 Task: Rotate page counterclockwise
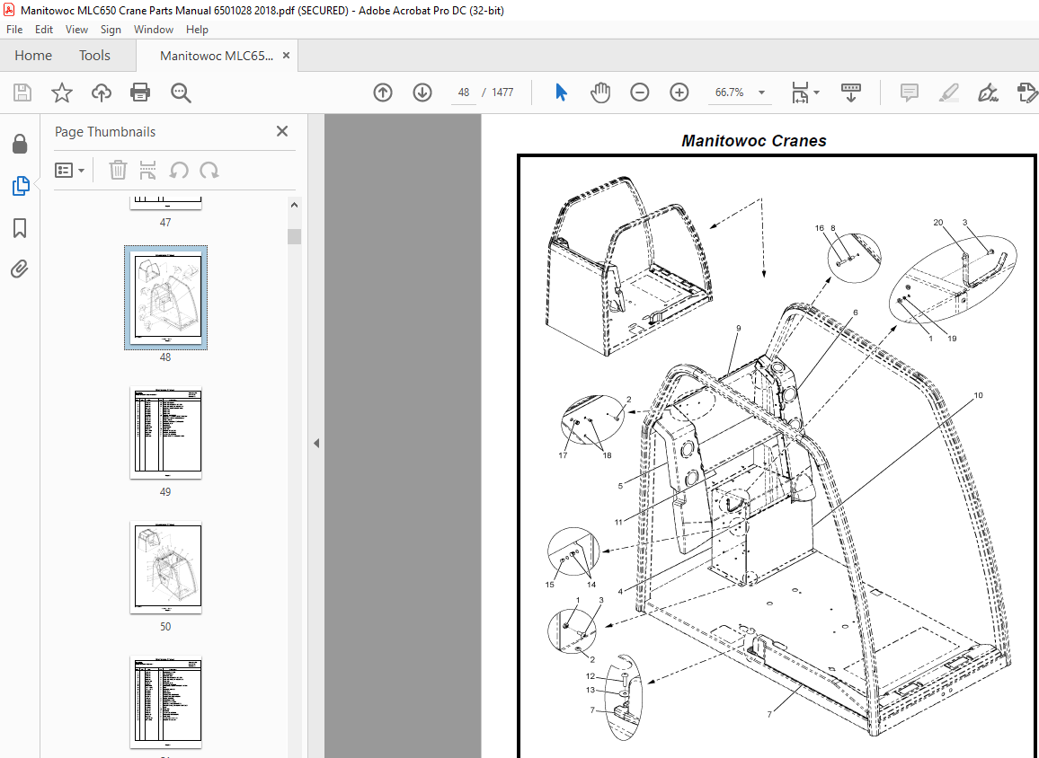[x=178, y=170]
